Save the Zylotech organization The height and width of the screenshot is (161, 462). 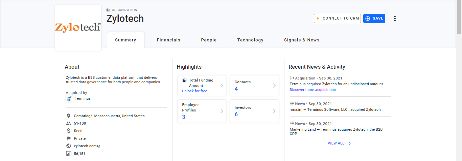[x=374, y=19]
